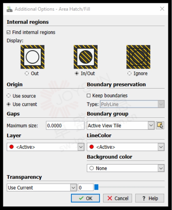Click the Ignore hatch preview image
The height and width of the screenshot is (210, 172).
tap(138, 57)
